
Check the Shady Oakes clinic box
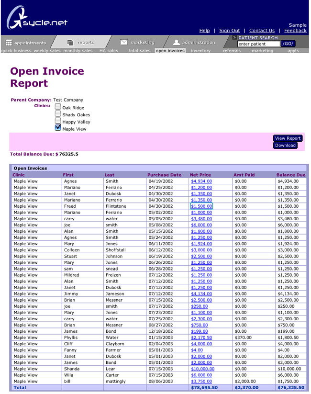pyautogui.click(x=58, y=114)
